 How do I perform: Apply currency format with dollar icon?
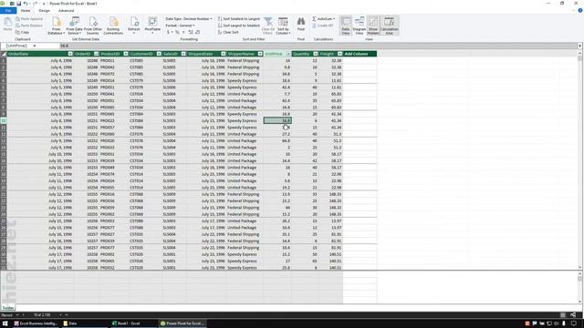pyautogui.click(x=168, y=33)
